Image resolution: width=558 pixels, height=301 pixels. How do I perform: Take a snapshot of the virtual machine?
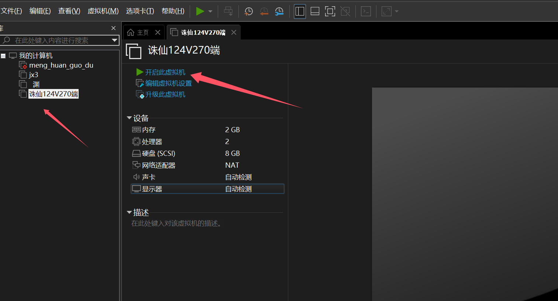pos(249,11)
